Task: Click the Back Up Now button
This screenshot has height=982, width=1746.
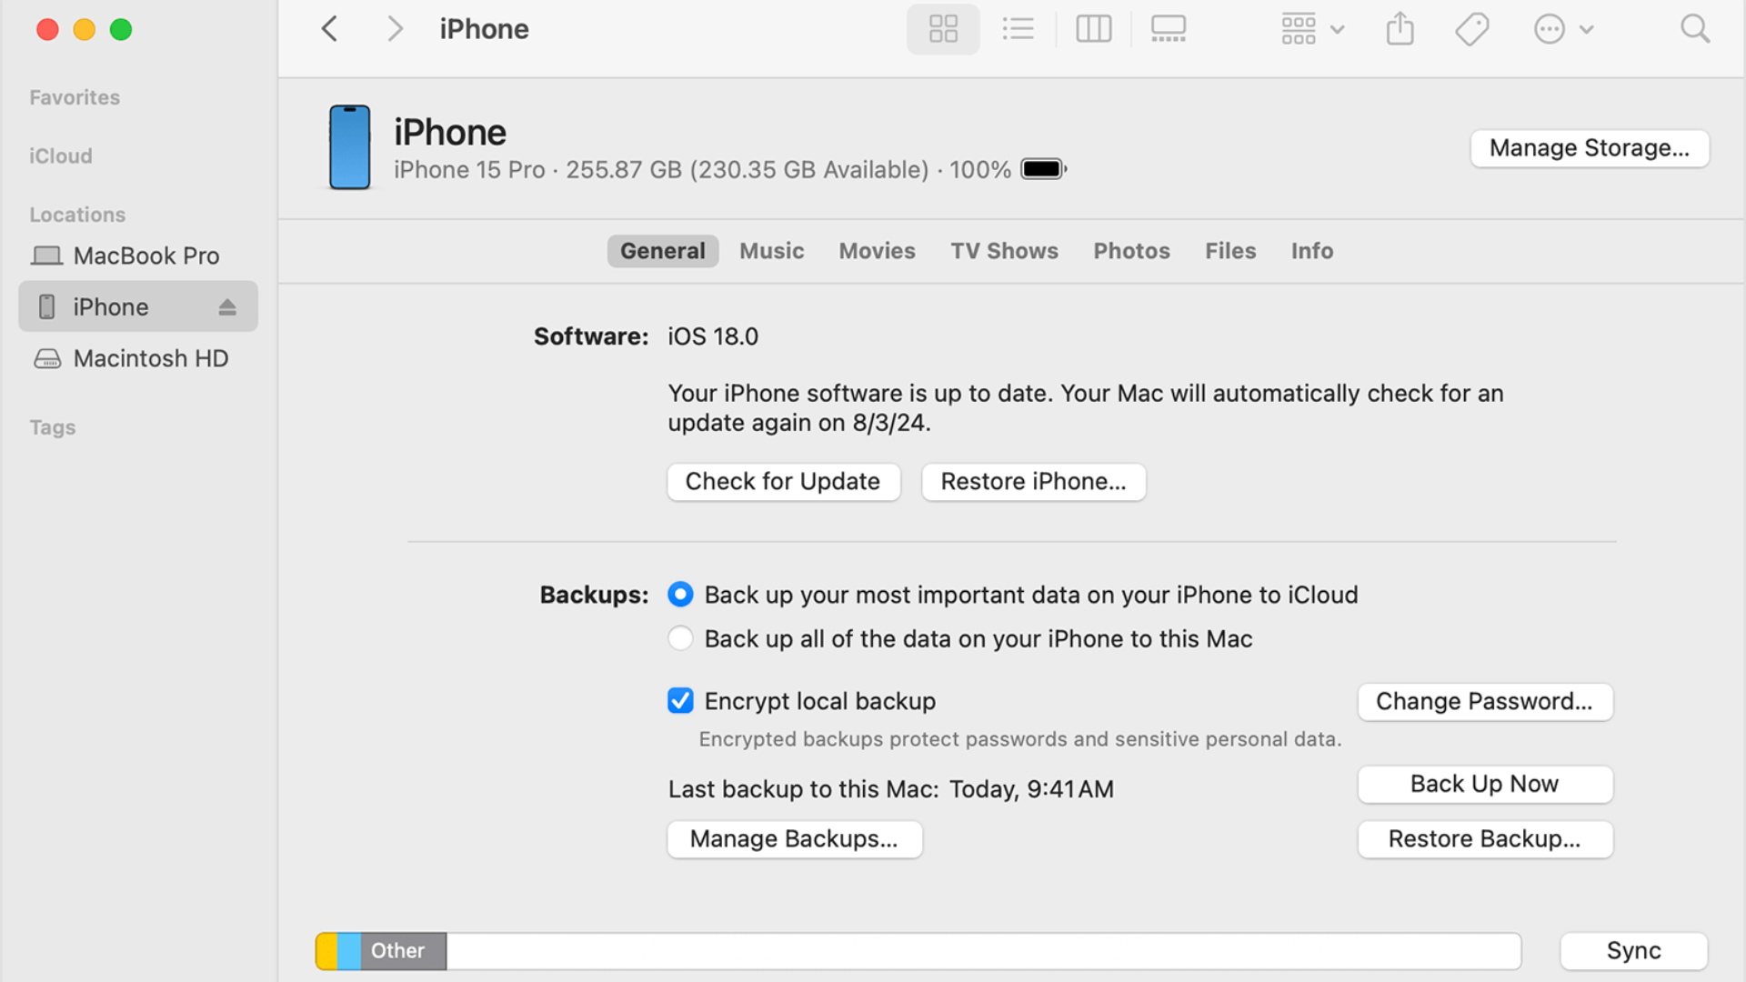Action: coord(1483,783)
